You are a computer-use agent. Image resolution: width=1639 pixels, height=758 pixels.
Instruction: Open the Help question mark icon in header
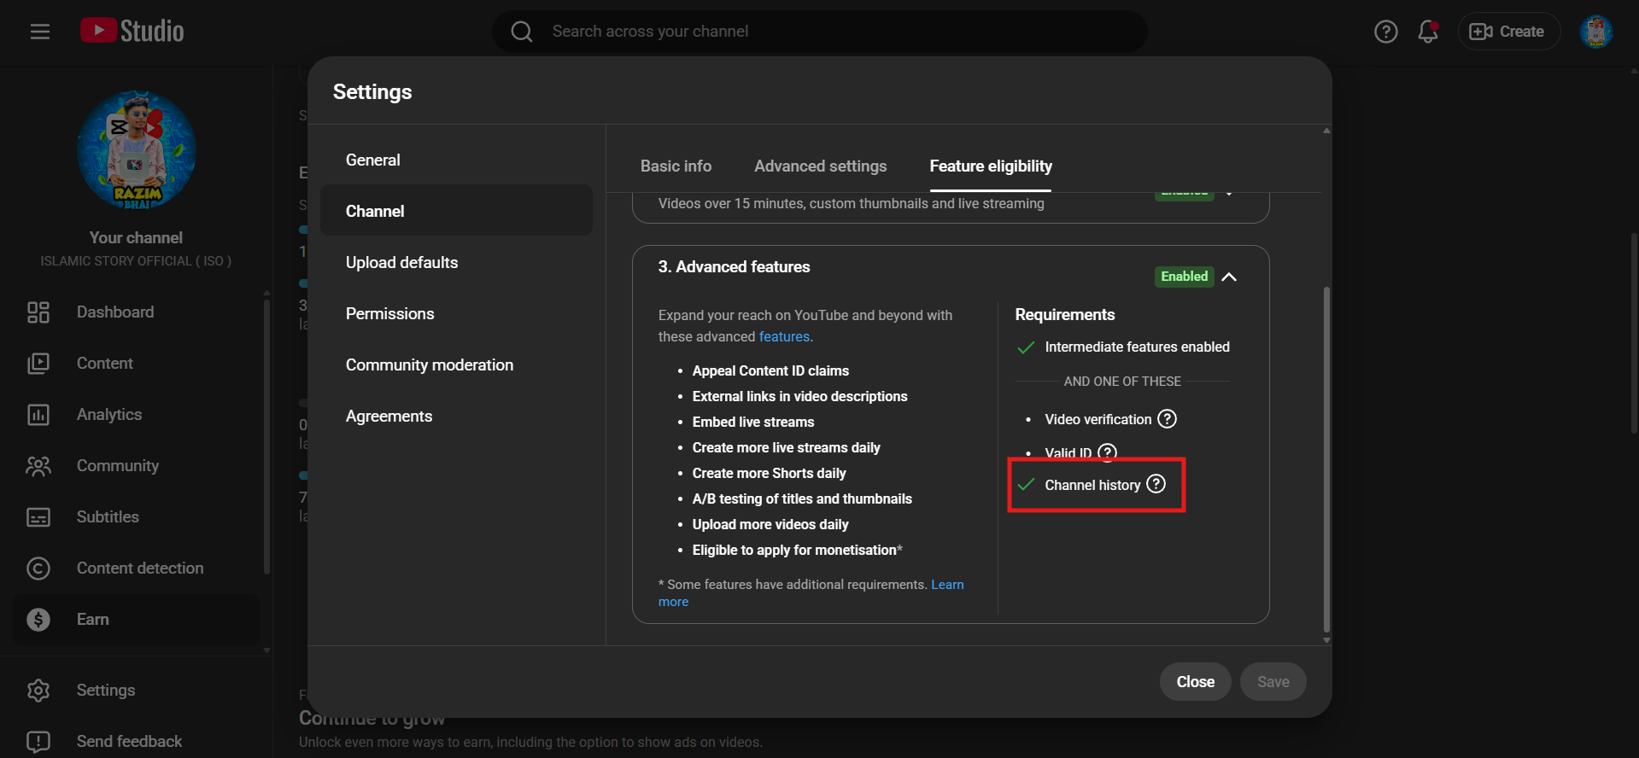1385,32
